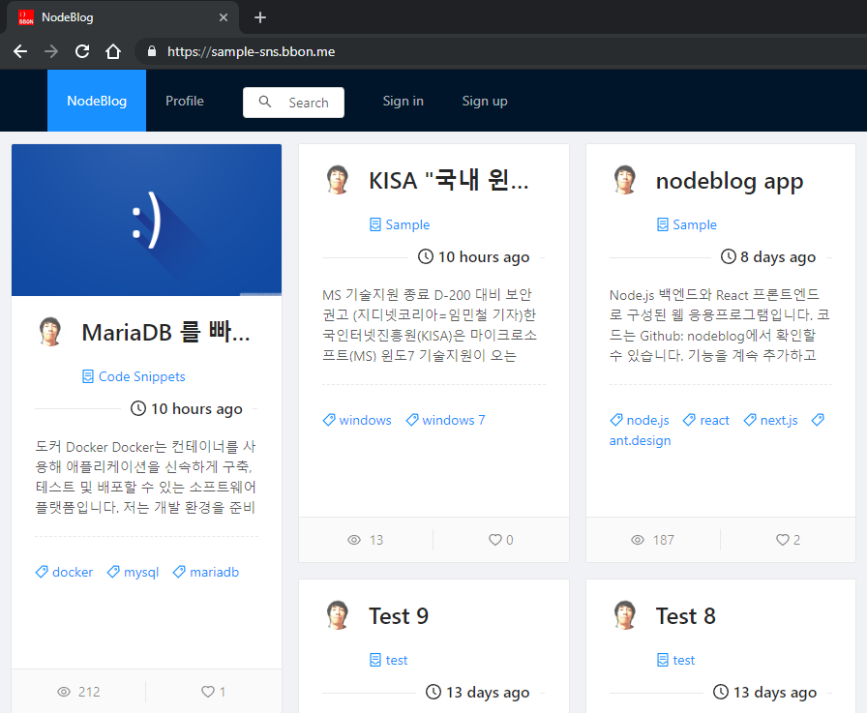The width and height of the screenshot is (867, 713).
Task: Click the clock icon on the KISA article
Action: click(x=425, y=256)
